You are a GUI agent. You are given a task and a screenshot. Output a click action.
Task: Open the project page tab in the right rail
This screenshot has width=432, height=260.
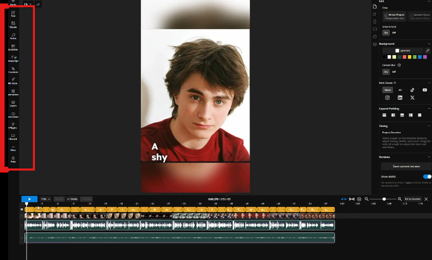pos(375,6)
